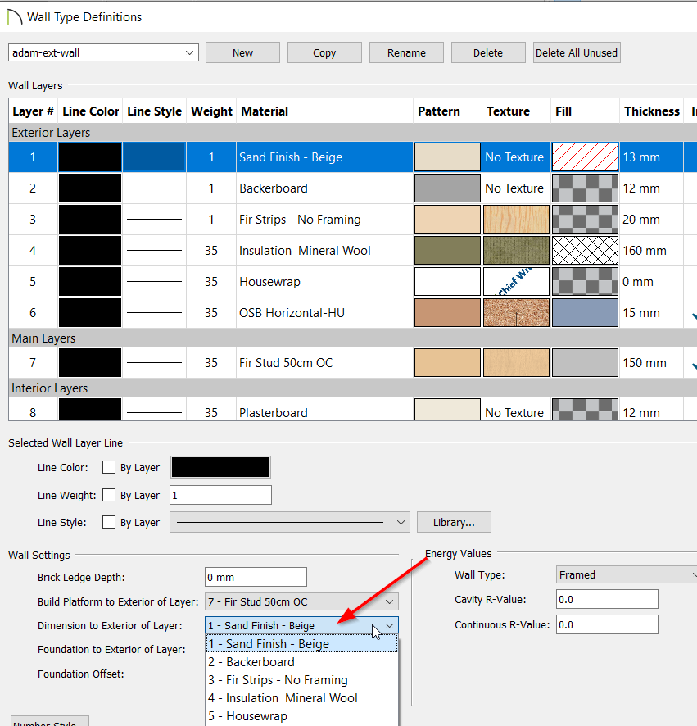The height and width of the screenshot is (726, 697).
Task: Click Cavity R-Value input field
Action: (x=607, y=599)
